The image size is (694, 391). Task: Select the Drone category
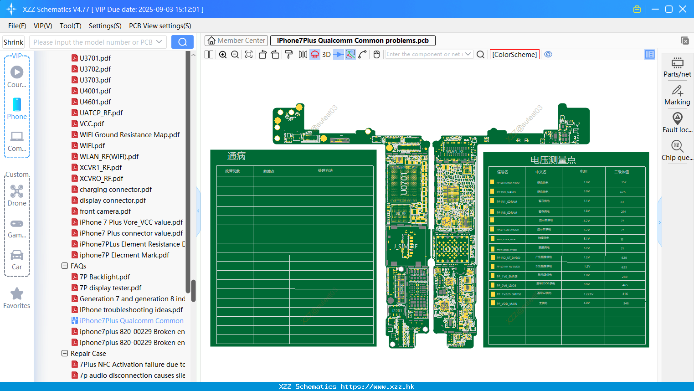[17, 195]
